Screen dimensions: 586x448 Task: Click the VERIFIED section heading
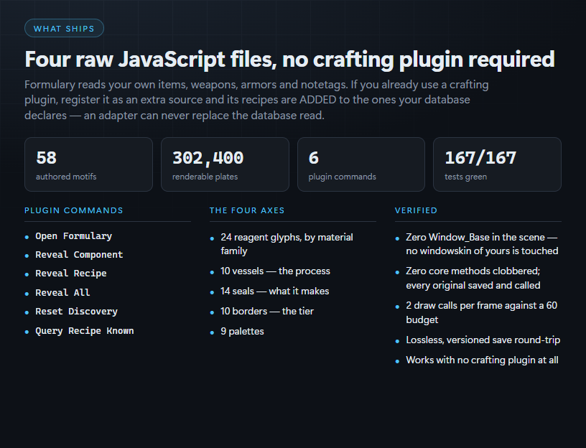click(x=416, y=210)
